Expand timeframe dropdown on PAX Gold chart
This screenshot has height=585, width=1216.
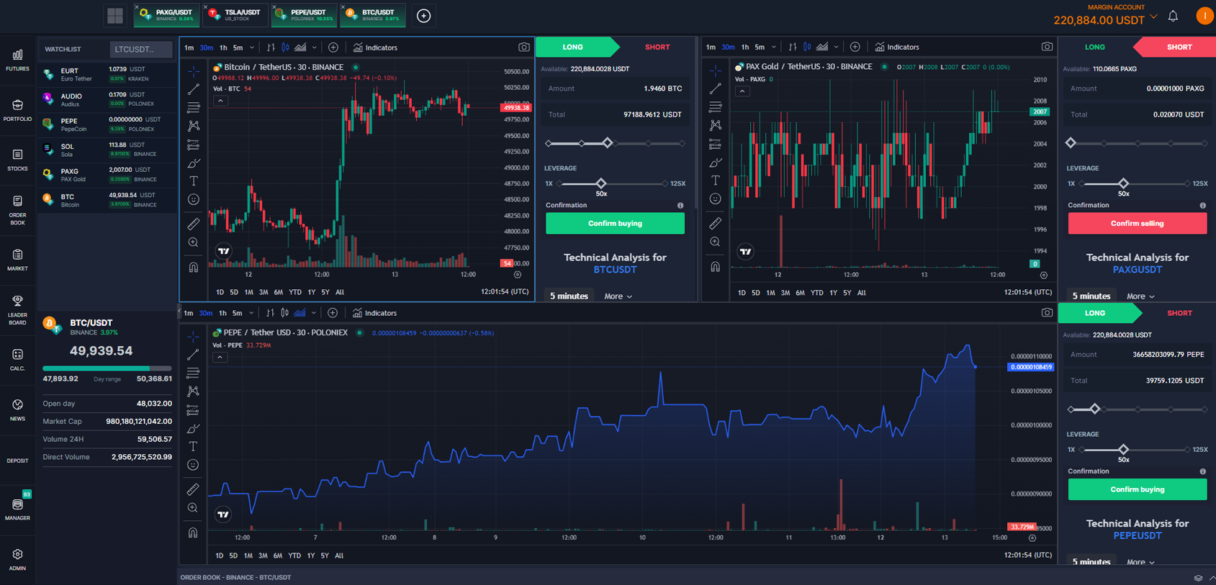774,47
